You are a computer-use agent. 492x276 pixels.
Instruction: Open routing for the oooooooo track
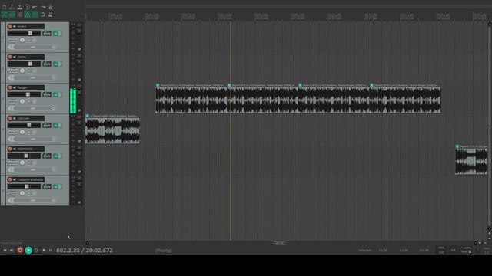click(x=47, y=156)
